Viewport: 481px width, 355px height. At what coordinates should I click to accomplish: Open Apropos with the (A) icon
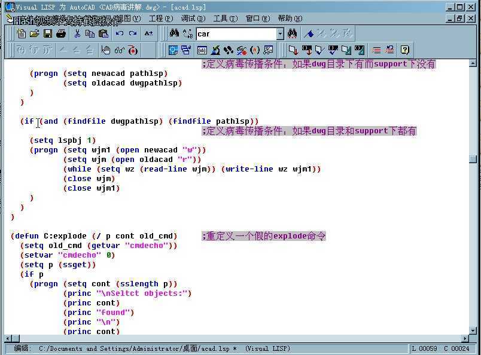[x=255, y=50]
